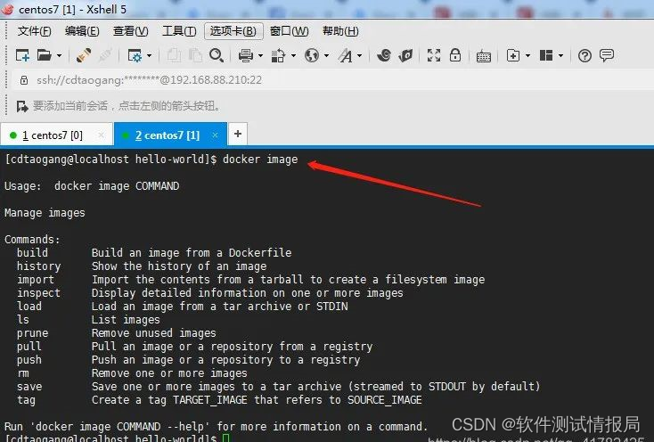Click the feedback speech bubble icon

pos(607,55)
